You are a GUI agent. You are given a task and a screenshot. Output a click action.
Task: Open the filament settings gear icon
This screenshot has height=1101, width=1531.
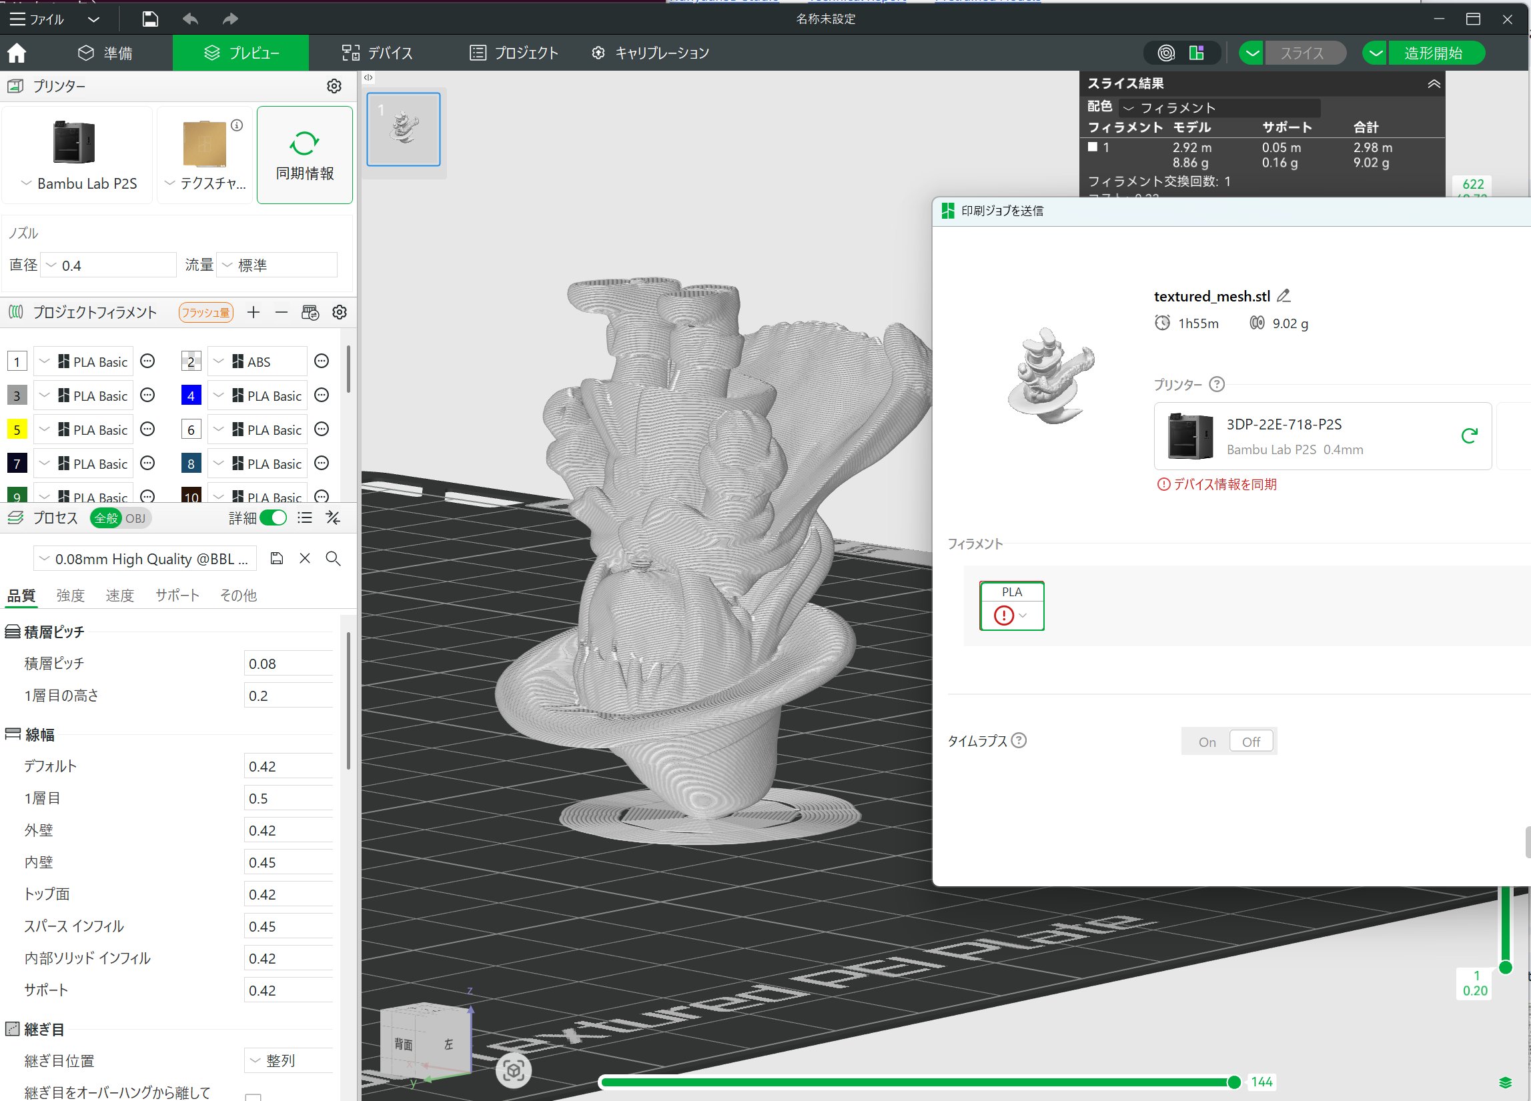click(340, 311)
